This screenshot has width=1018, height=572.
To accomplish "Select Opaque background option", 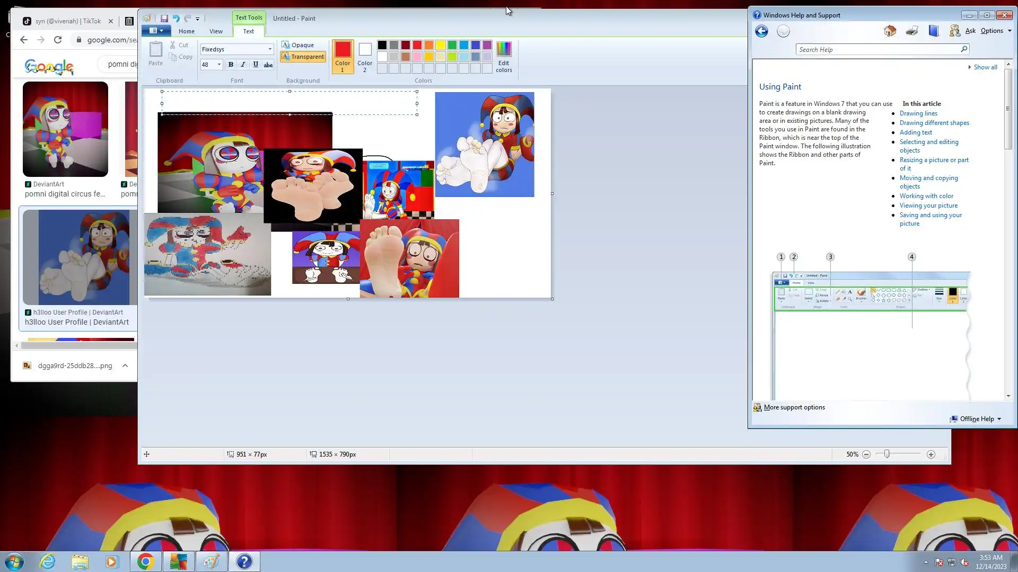I will coord(298,45).
